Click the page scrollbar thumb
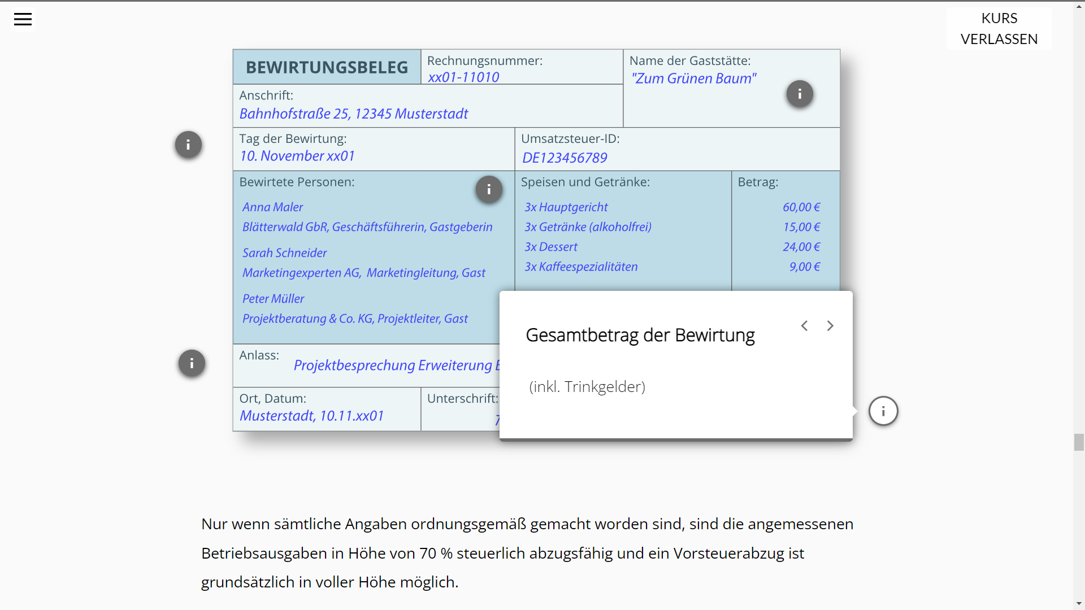1085x610 pixels. [x=1079, y=442]
